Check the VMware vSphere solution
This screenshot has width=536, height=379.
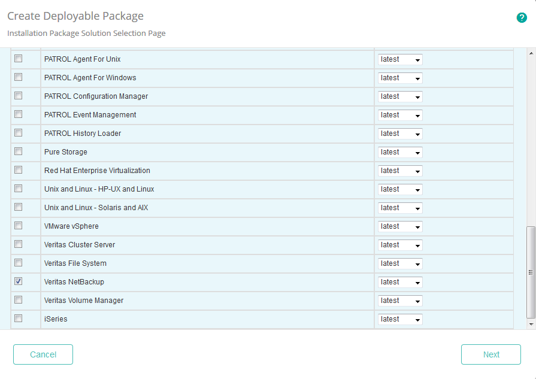18,226
